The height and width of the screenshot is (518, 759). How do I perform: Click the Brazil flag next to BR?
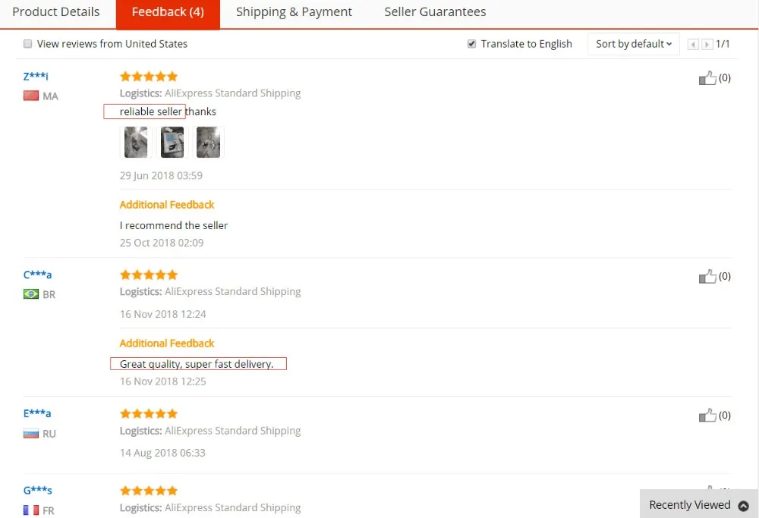pos(31,294)
